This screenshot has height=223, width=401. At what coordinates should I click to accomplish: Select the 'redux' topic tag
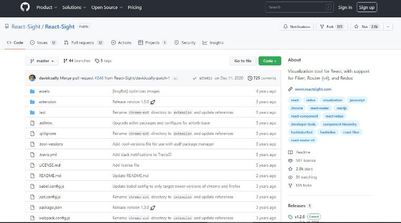(x=311, y=100)
